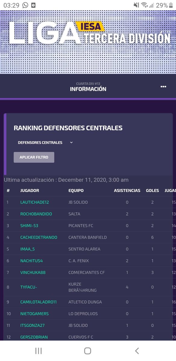Select team C. A. FENIX
The width and height of the screenshot is (176, 361).
coord(79,261)
